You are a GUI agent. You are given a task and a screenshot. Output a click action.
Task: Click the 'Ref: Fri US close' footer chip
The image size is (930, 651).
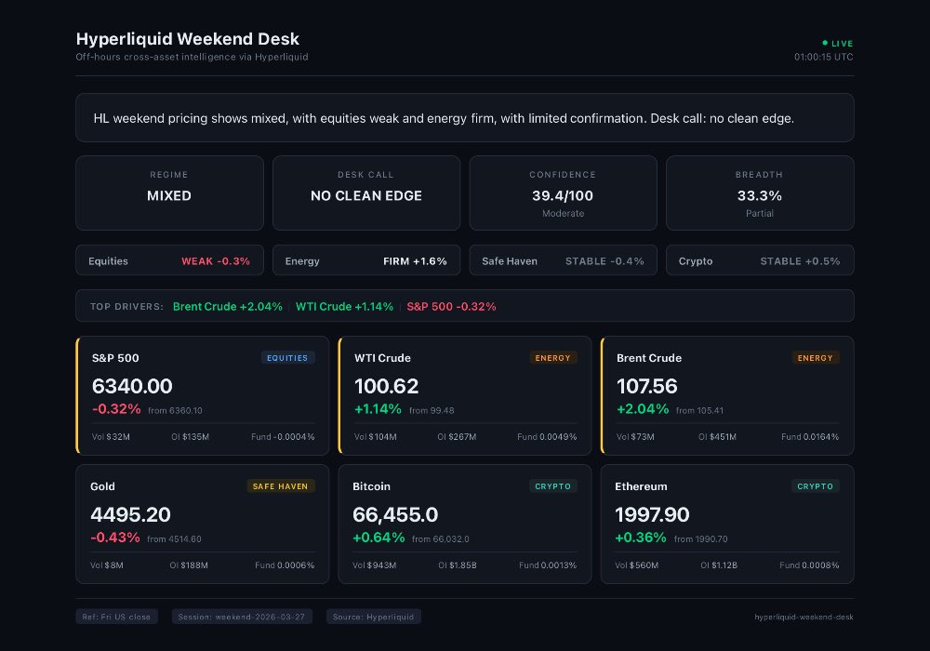click(117, 617)
